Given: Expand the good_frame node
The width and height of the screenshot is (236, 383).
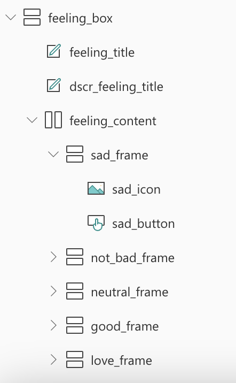Looking at the screenshot, I should point(53,325).
